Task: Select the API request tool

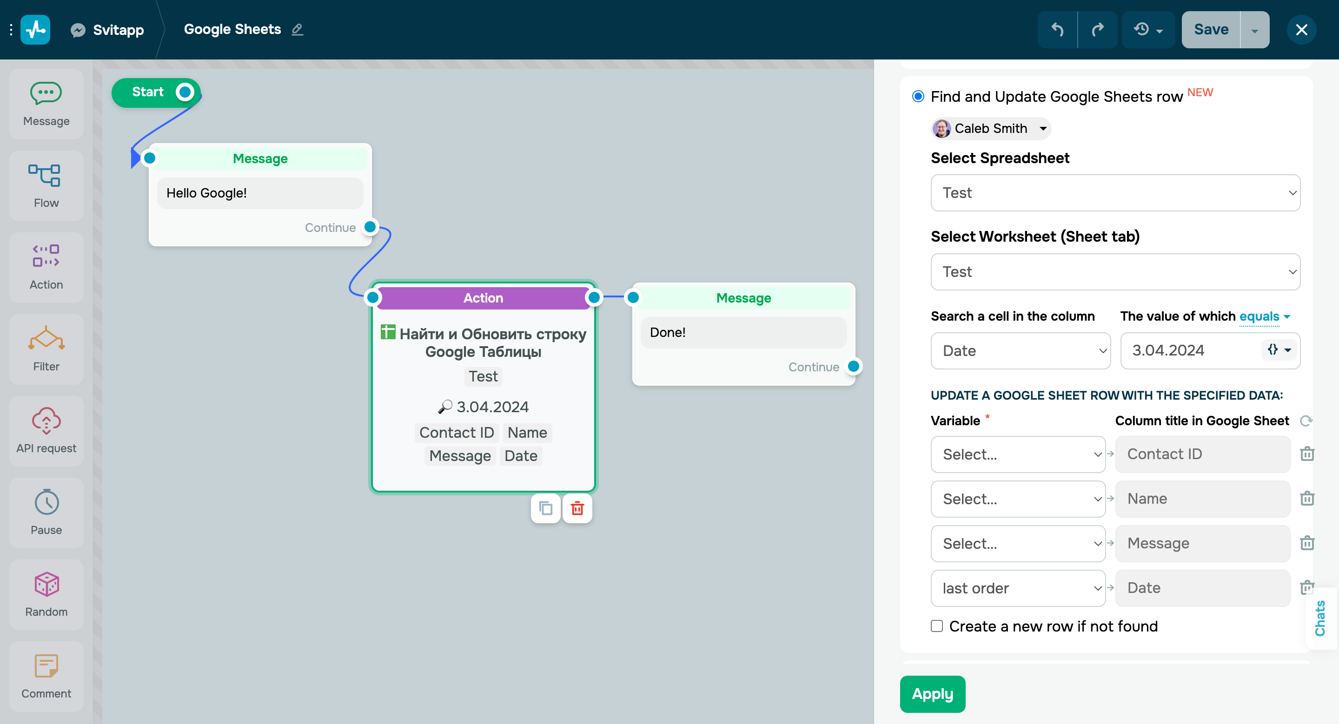Action: coord(46,431)
